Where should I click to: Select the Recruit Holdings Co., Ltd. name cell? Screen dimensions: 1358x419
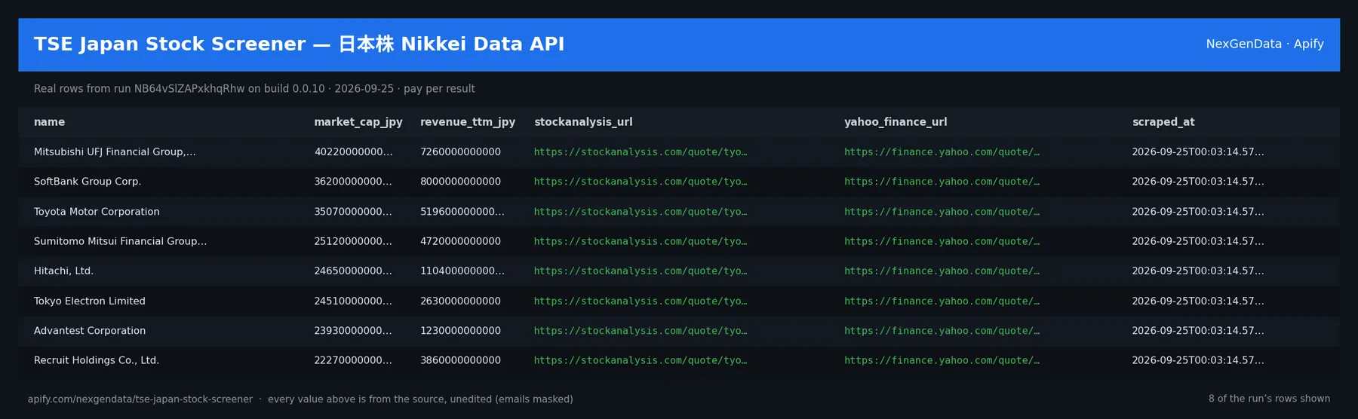click(x=97, y=360)
